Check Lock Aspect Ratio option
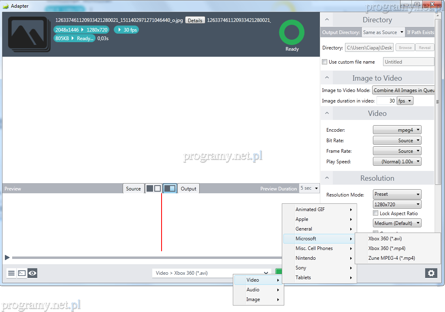 [x=376, y=213]
